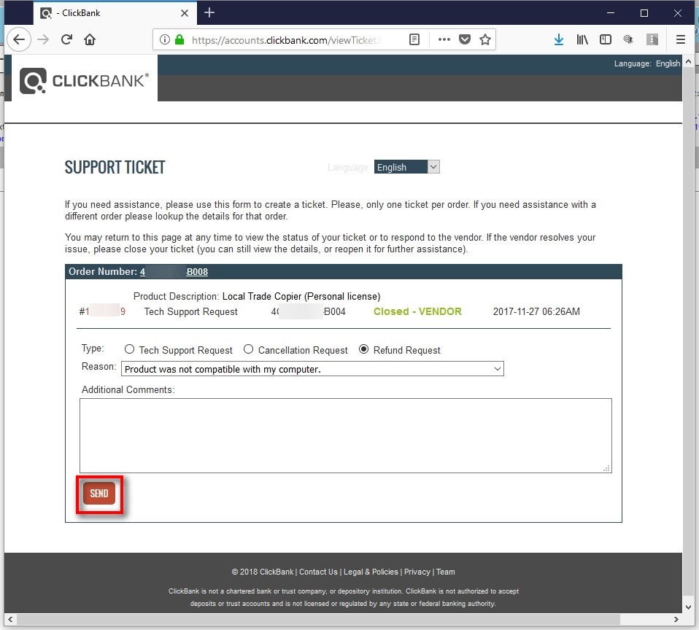Toggle reader view in address bar

pyautogui.click(x=414, y=39)
